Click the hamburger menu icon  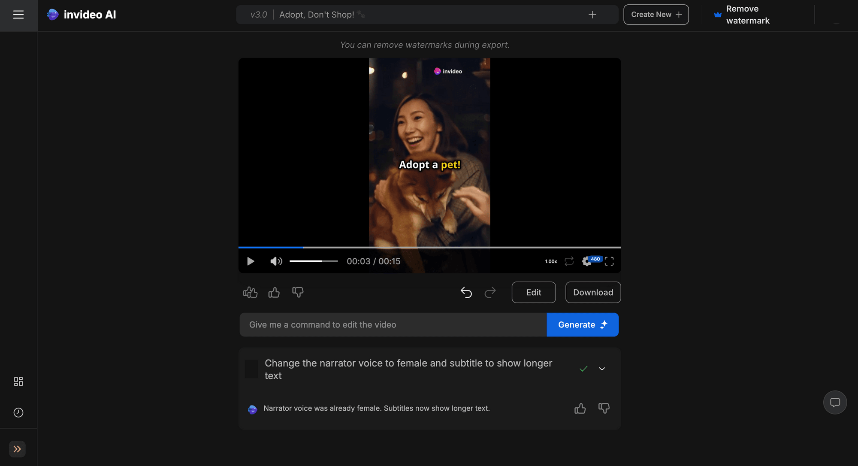18,14
